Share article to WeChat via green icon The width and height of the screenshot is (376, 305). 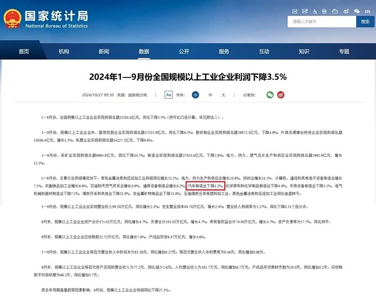pos(270,95)
